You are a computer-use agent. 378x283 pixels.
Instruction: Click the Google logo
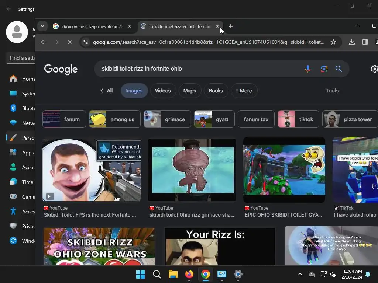point(61,69)
